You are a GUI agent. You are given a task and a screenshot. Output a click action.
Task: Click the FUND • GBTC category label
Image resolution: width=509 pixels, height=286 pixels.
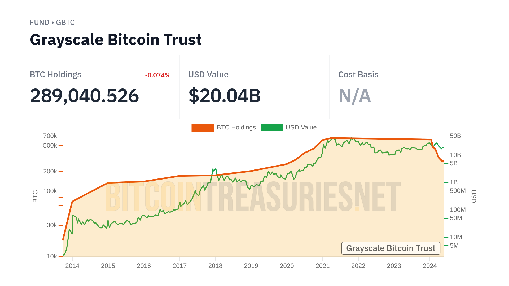pos(52,23)
